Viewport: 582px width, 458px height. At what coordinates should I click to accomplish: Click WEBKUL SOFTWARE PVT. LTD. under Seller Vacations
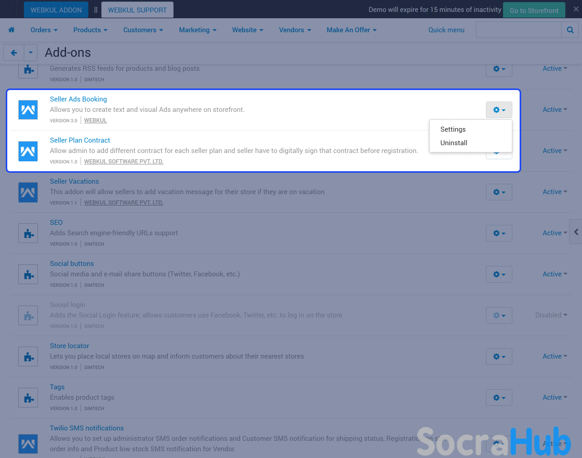click(124, 202)
